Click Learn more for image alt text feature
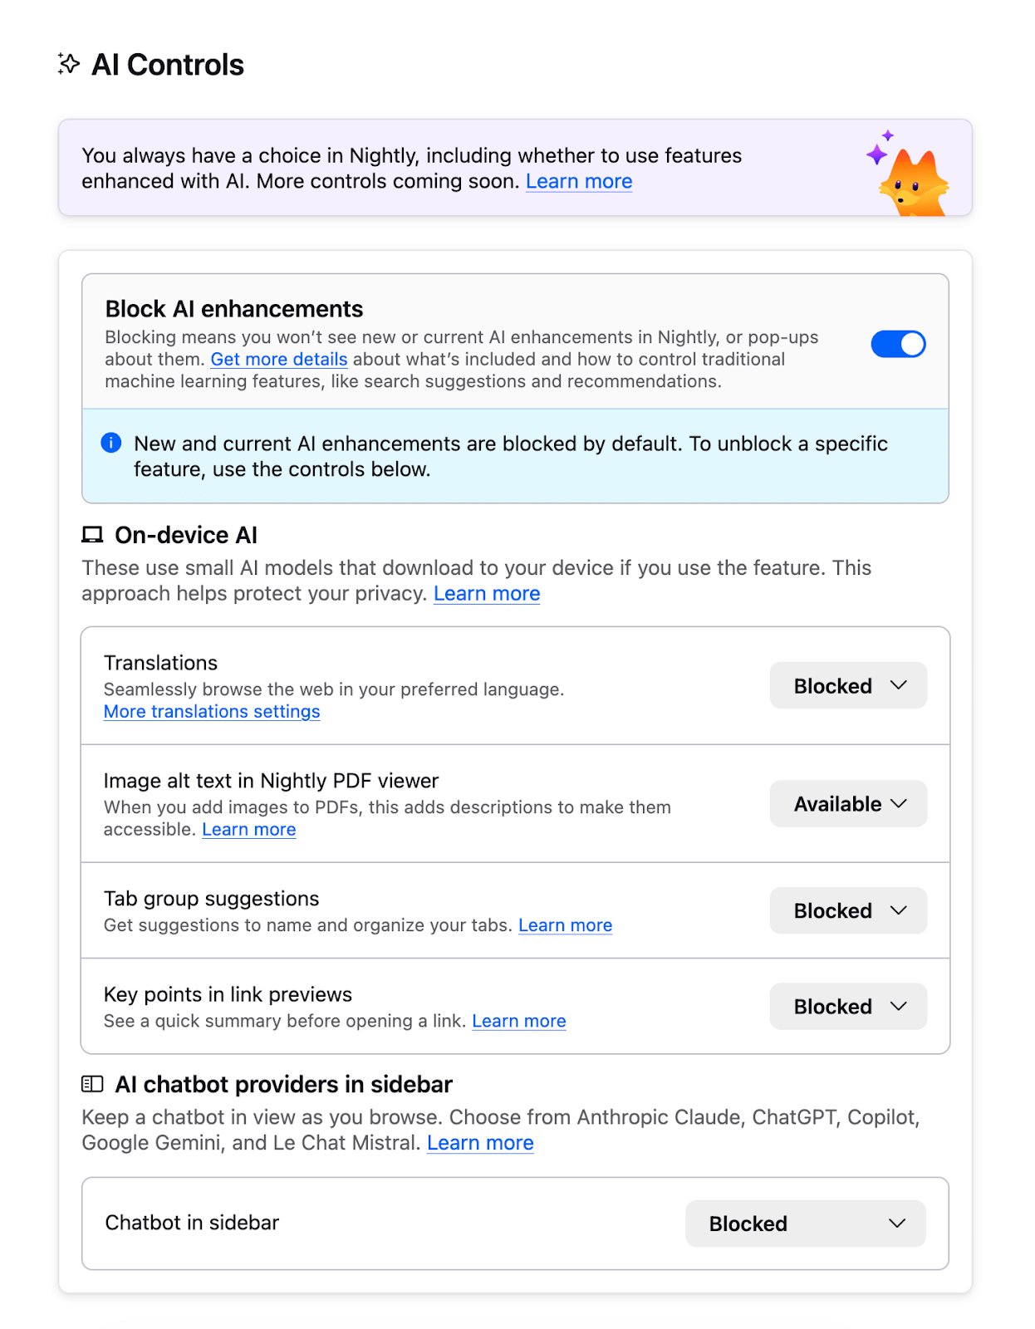The image size is (1035, 1329). (x=248, y=829)
